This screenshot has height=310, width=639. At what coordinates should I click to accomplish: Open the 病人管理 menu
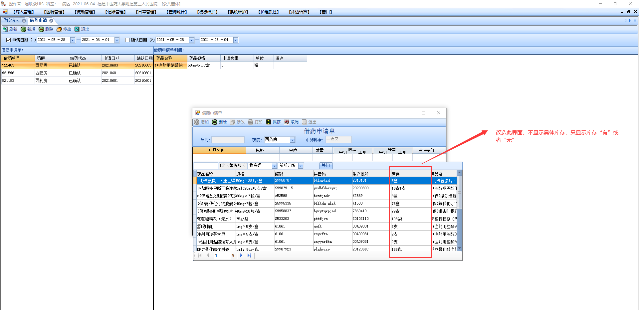[x=24, y=12]
